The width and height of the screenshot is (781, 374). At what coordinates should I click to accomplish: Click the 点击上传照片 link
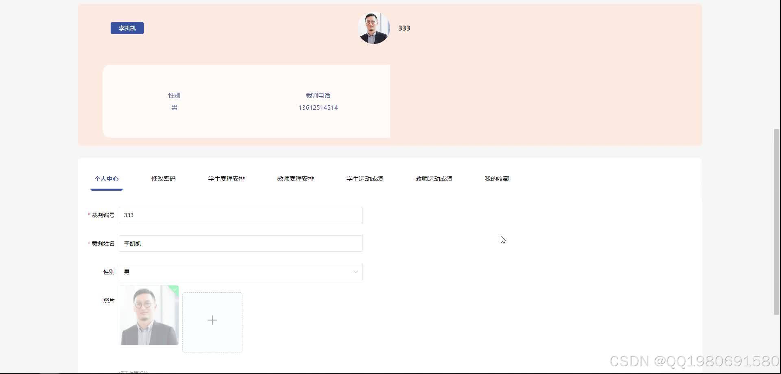[x=134, y=371]
